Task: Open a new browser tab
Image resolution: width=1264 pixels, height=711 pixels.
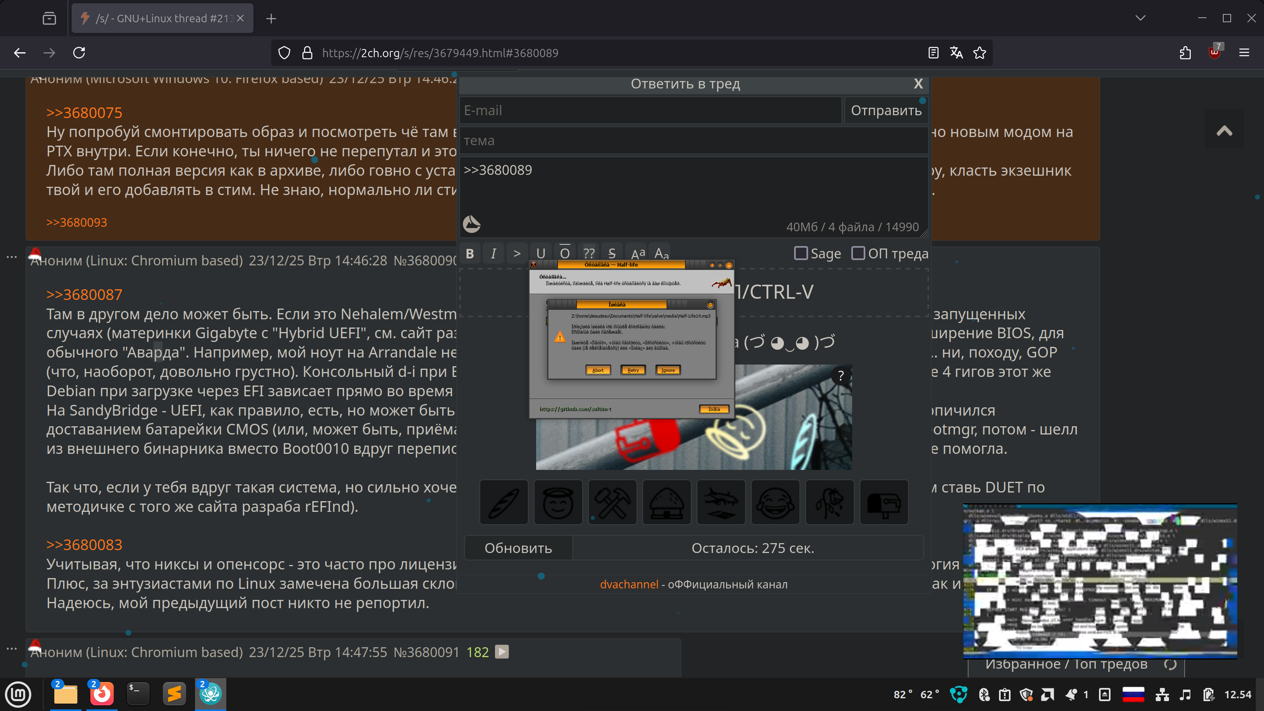Action: coord(271,19)
